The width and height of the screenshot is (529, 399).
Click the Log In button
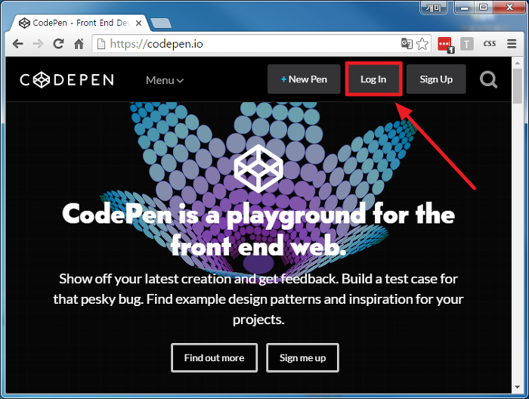(373, 79)
